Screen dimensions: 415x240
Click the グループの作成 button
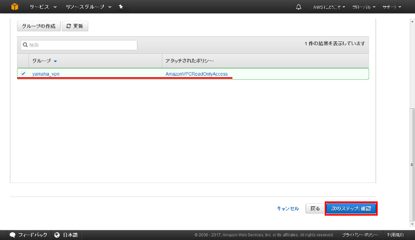(x=38, y=26)
